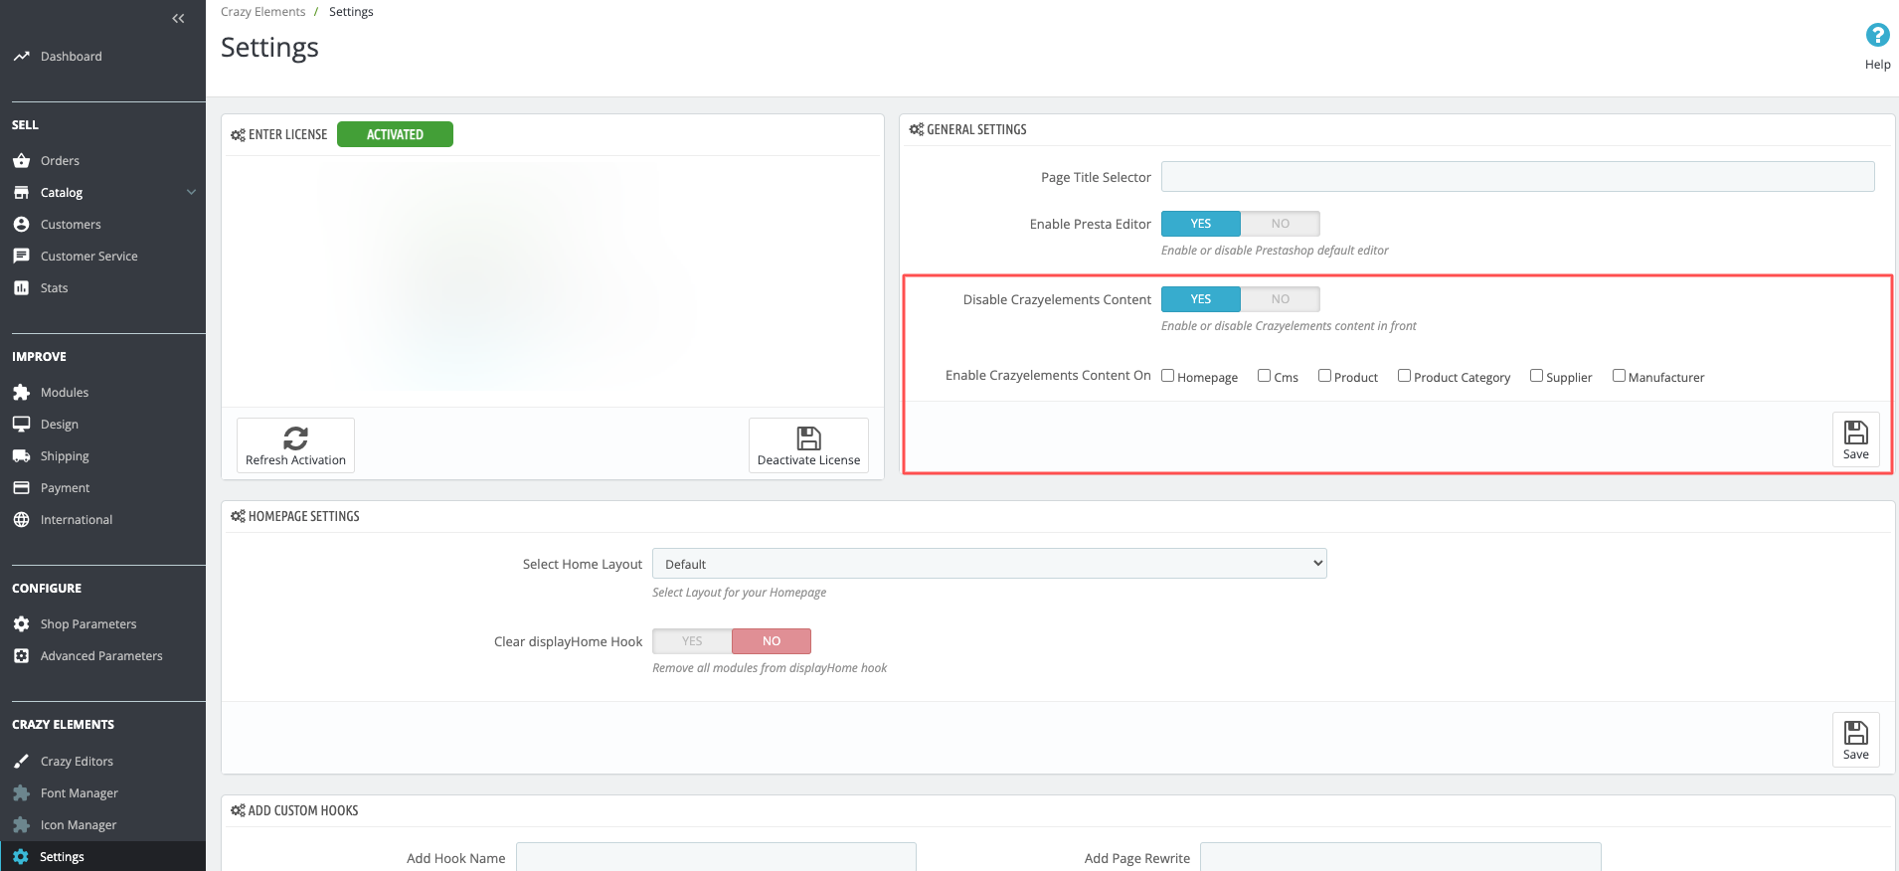Click the Shipping truck icon in sidebar
Screen dimensions: 1899x871
(x=21, y=455)
